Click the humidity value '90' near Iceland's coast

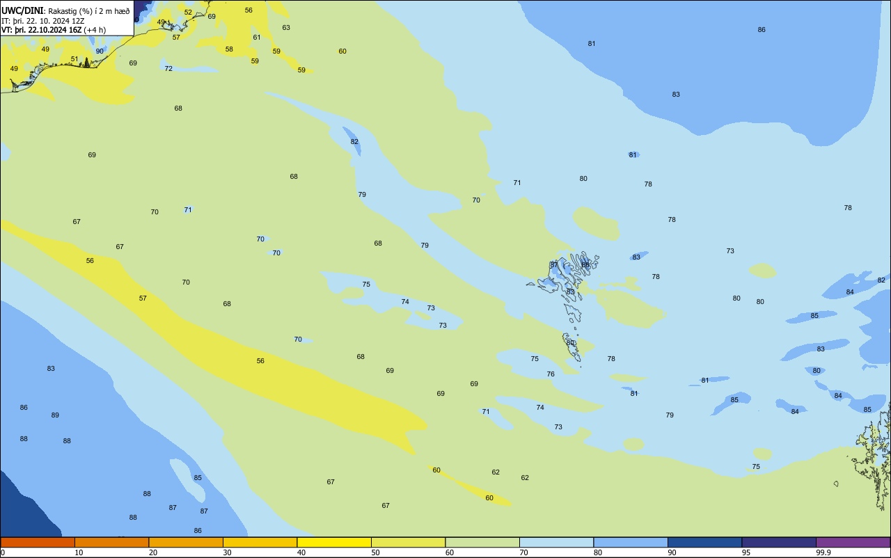(x=100, y=51)
